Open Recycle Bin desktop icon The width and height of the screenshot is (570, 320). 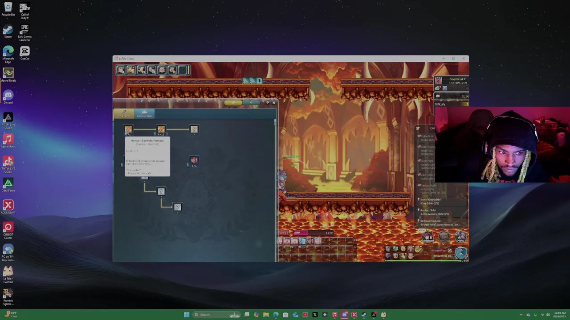click(x=8, y=9)
